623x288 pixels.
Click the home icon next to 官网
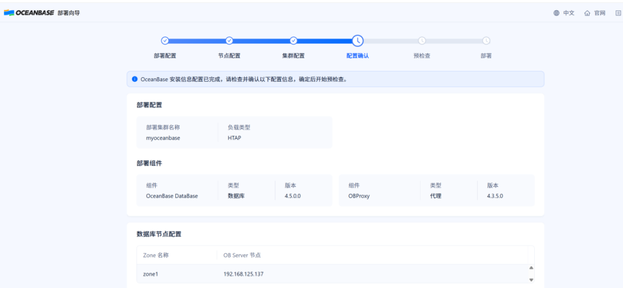coord(587,13)
